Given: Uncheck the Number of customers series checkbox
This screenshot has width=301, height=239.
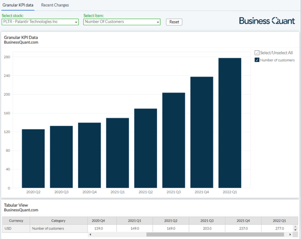Looking at the screenshot, I should [x=257, y=60].
